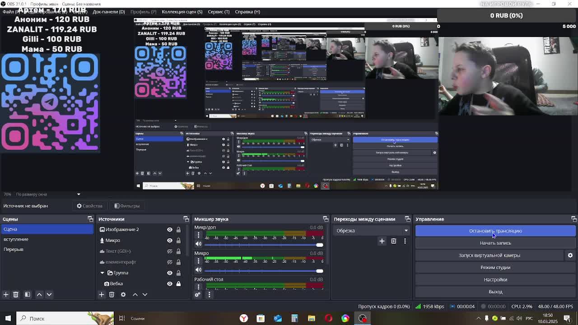
Task: Show hidden system tray icons
Action: coord(479,318)
